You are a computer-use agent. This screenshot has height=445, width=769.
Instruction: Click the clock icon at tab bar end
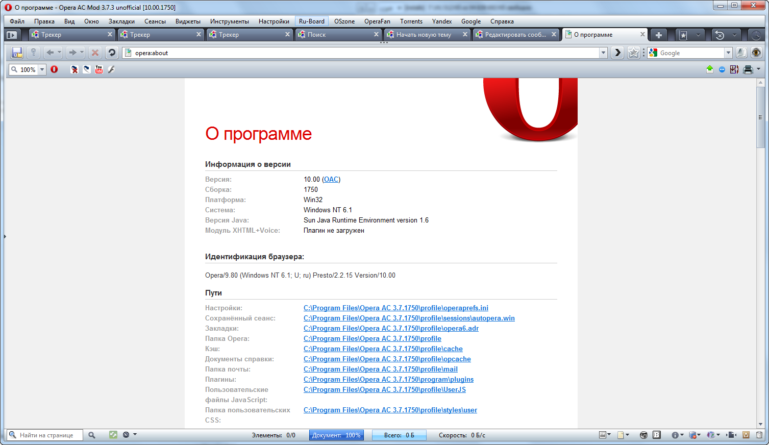(x=756, y=35)
